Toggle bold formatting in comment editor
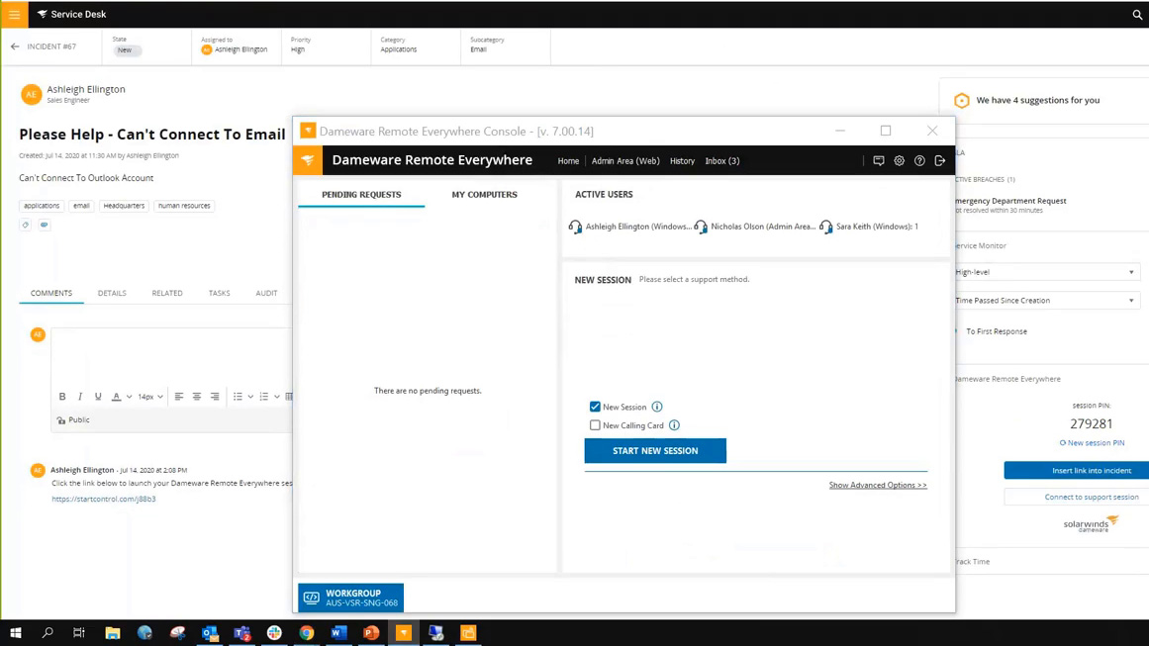The image size is (1149, 646). click(x=61, y=396)
